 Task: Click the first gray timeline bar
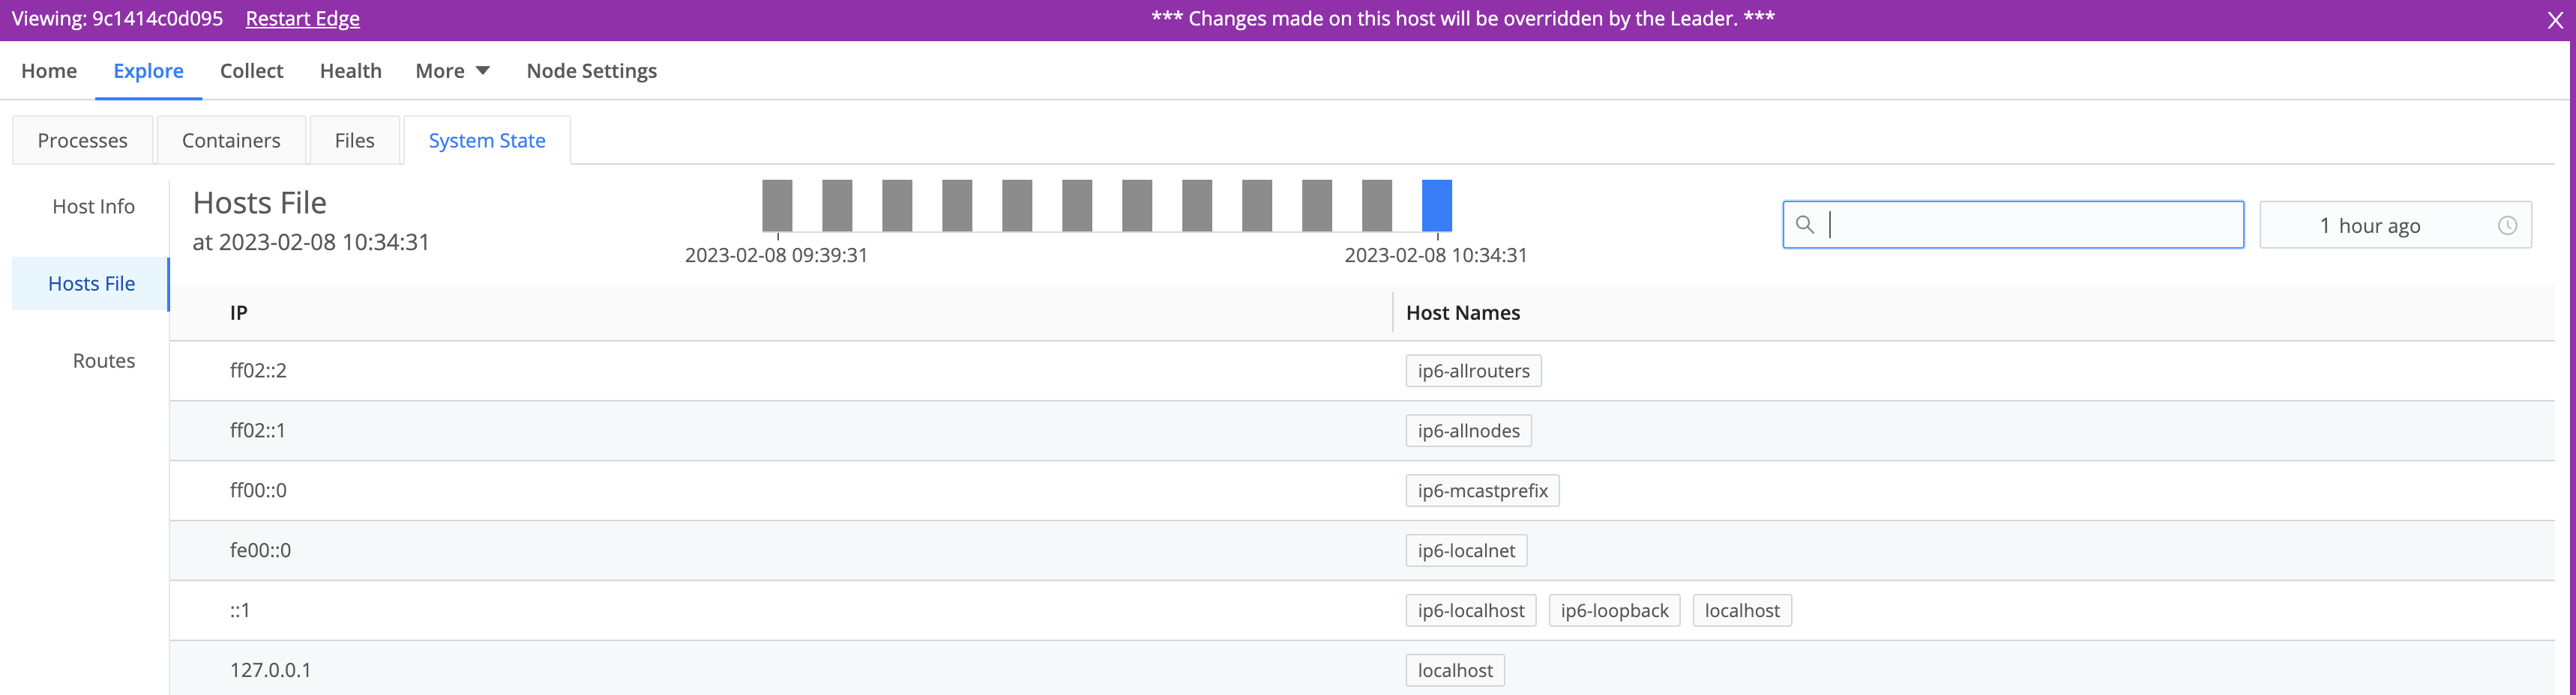[777, 206]
